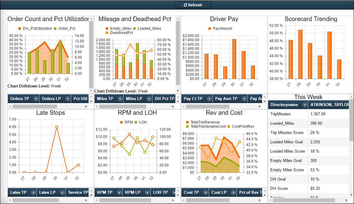
Task: Open filter icon for Lates LP column
Action: (62, 193)
